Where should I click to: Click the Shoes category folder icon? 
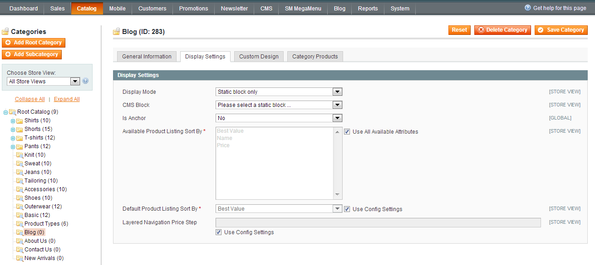(20, 198)
